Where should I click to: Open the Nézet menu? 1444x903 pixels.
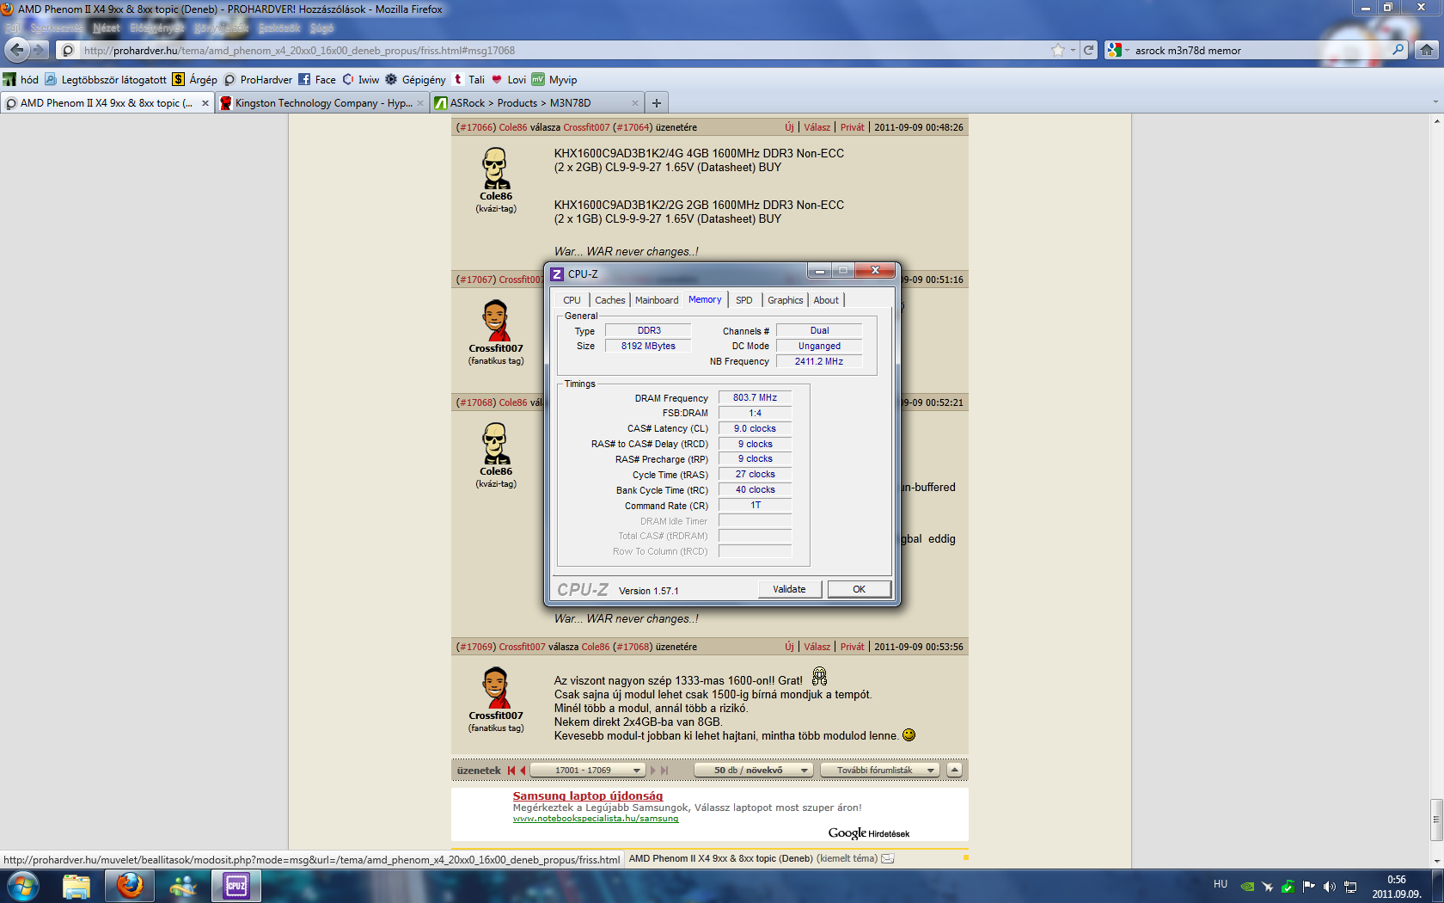[x=107, y=28]
